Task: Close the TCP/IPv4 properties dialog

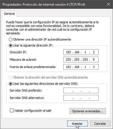Action: (108, 4)
